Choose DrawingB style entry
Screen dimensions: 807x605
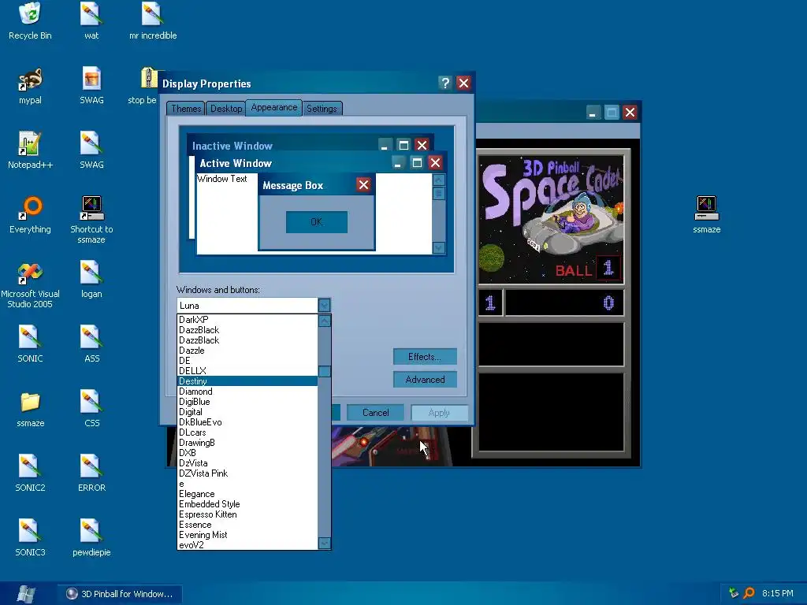coord(247,443)
